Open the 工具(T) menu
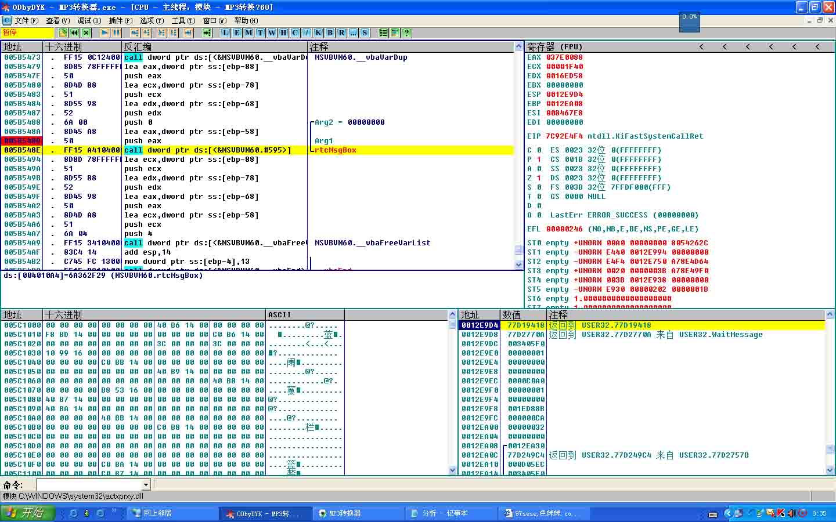Screen dimensions: 836x522 click(183, 21)
